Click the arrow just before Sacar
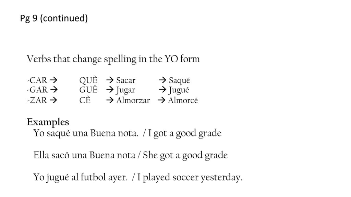Screen dimensions: 351x197 (x=110, y=80)
